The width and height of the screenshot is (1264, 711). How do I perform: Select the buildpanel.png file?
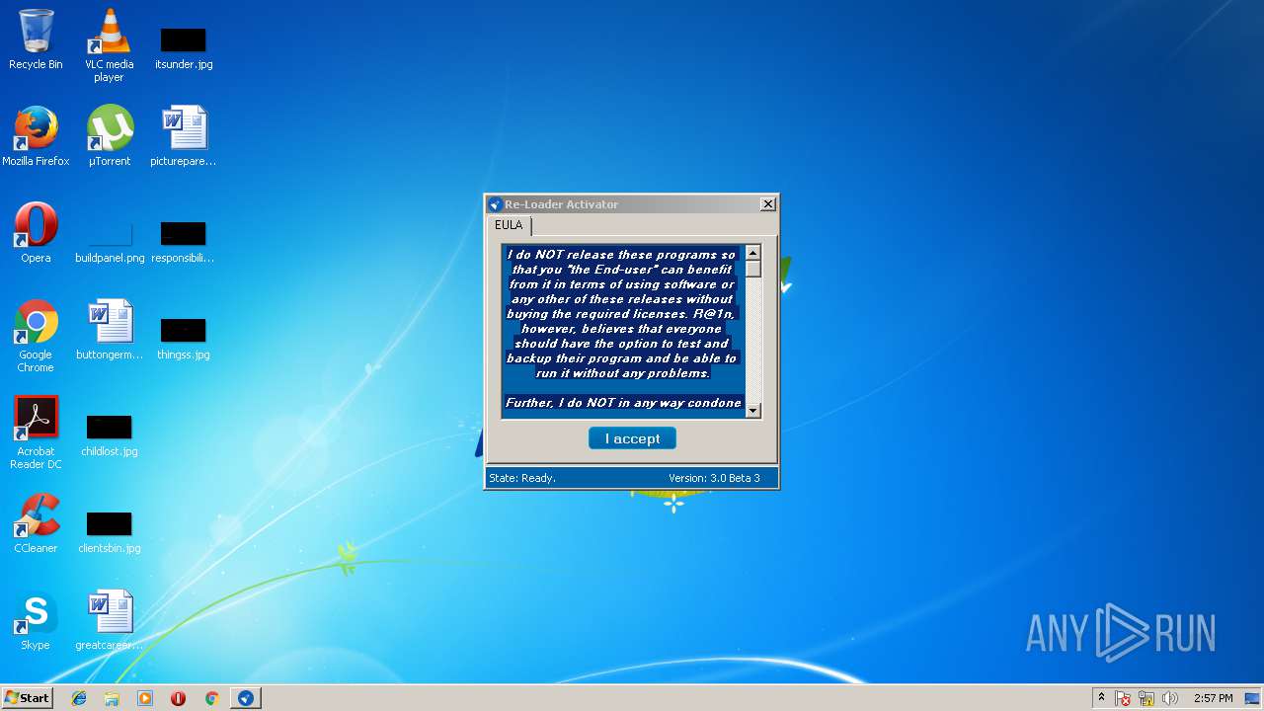pyautogui.click(x=110, y=243)
